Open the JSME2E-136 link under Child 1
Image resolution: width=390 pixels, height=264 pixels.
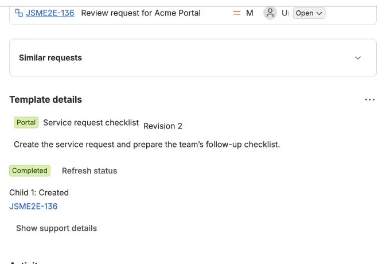[x=33, y=206]
